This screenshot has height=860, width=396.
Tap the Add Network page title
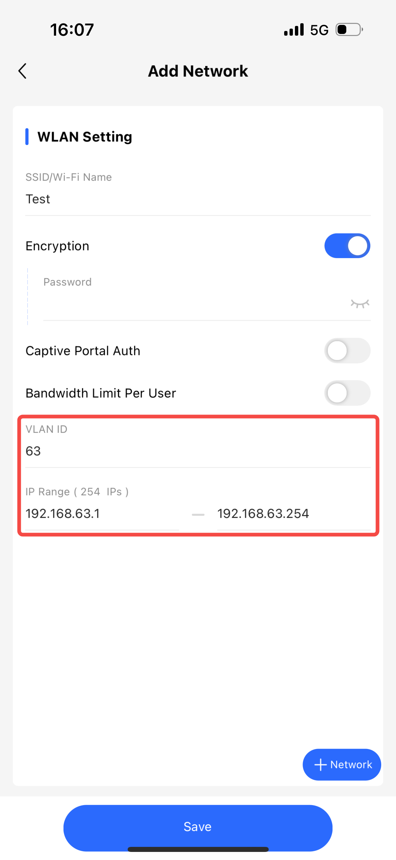(198, 71)
